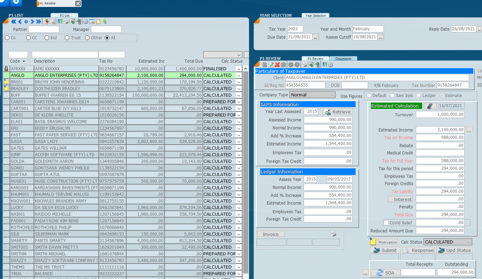Image resolution: width=482 pixels, height=279 pixels.
Task: Open the yellow sticky note beside Motivation
Action: tap(373, 242)
